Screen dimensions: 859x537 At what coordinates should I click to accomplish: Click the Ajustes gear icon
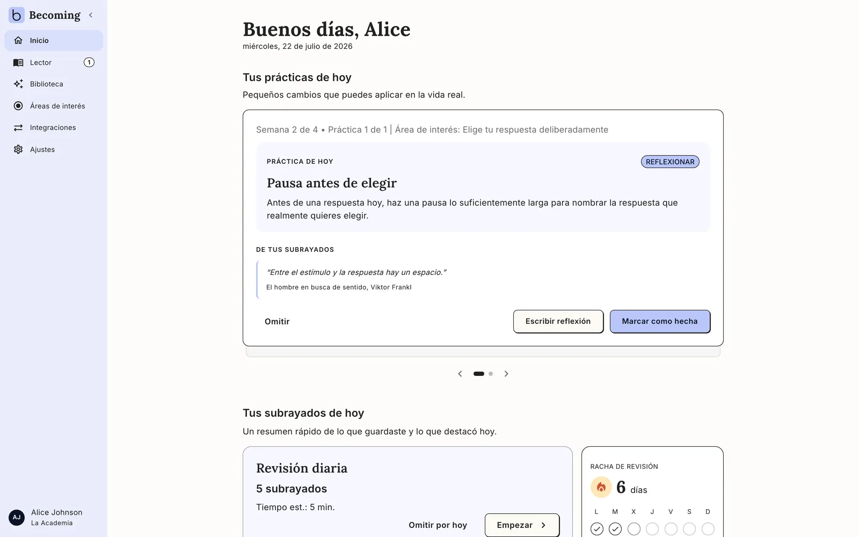[18, 149]
